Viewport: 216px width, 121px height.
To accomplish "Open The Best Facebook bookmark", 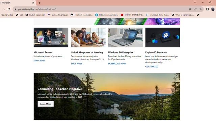I will 82,15.
